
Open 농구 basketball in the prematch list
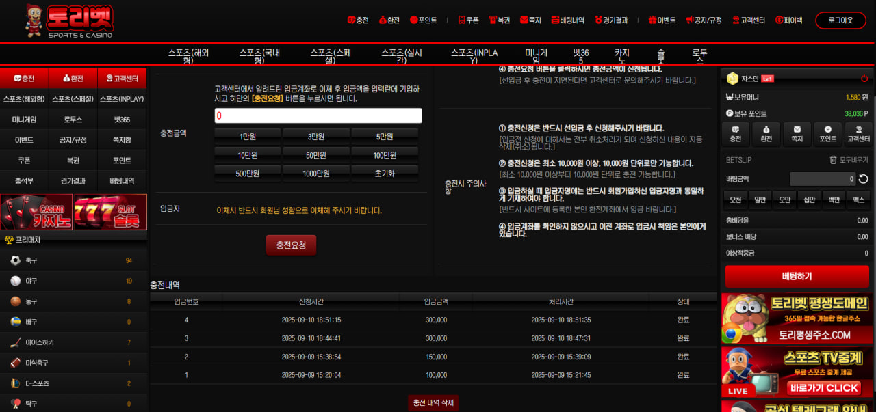(x=15, y=301)
